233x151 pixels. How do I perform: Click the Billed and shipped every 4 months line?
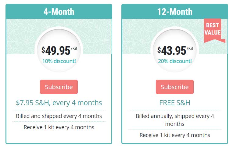pyautogui.click(x=59, y=116)
